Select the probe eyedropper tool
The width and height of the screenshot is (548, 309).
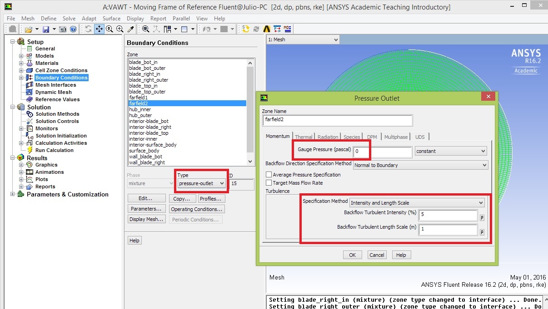pos(131,29)
